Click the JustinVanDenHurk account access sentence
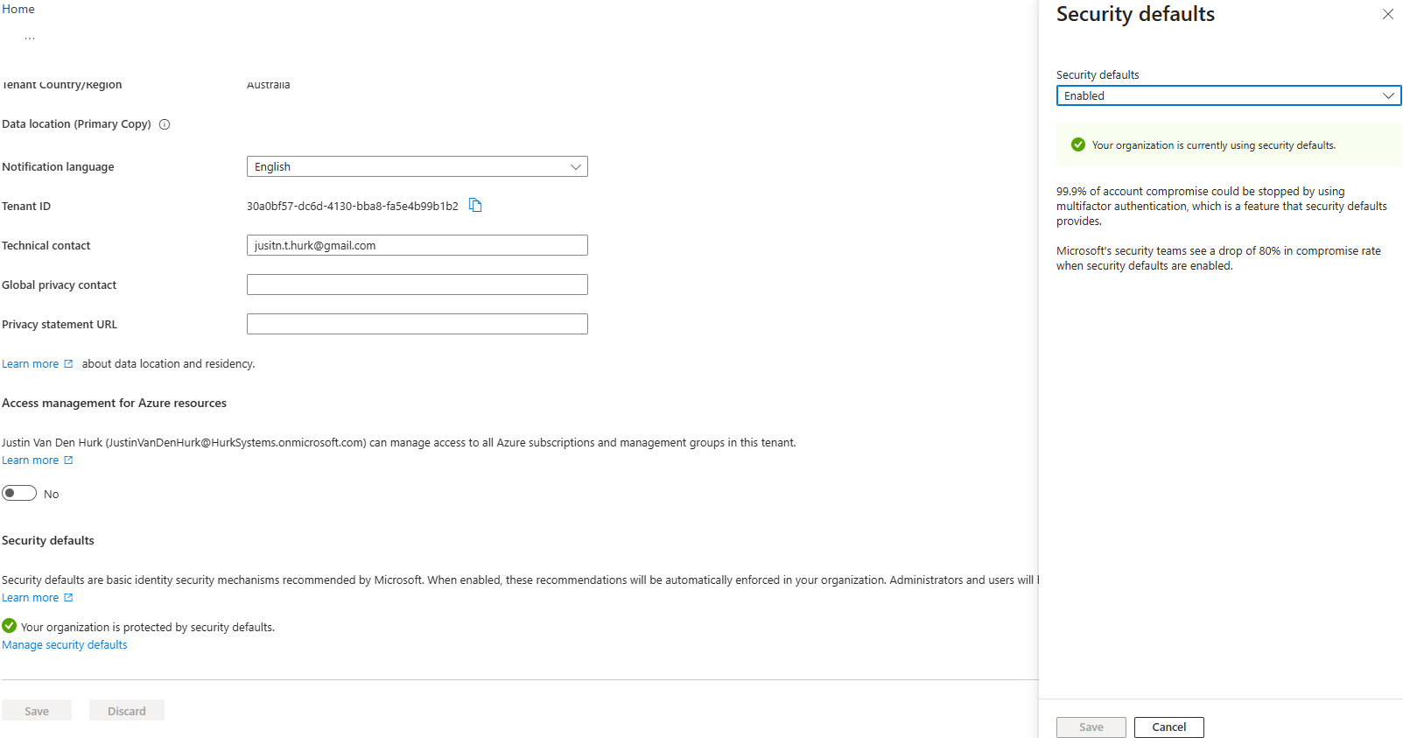This screenshot has width=1403, height=738. [x=398, y=442]
